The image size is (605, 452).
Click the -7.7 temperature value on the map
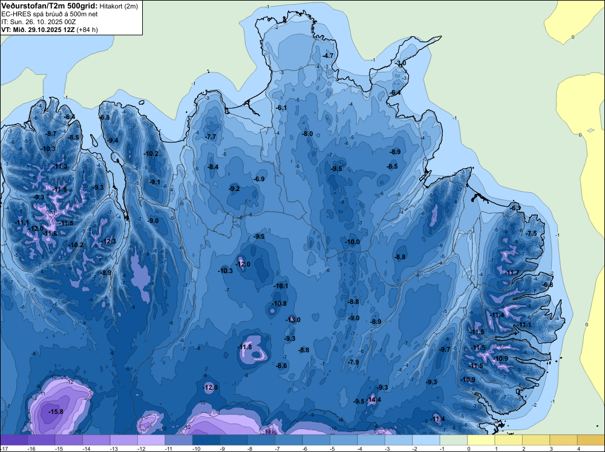211,137
